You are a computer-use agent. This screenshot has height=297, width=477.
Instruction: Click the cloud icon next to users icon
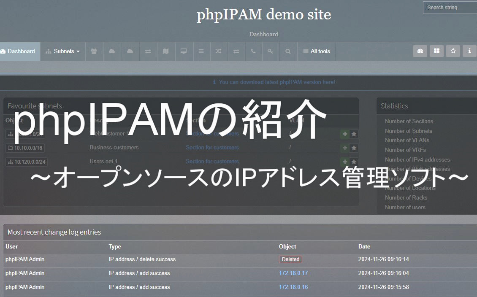pos(112,51)
